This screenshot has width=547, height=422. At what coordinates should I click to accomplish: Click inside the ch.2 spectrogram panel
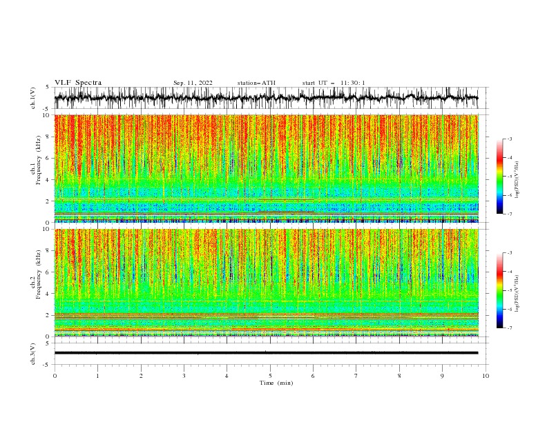(266, 283)
